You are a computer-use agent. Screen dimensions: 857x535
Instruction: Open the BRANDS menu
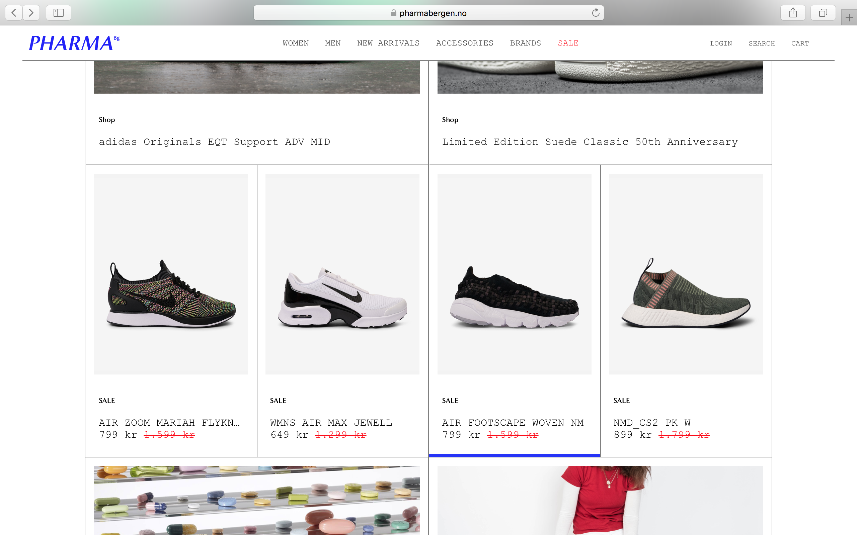coord(526,43)
